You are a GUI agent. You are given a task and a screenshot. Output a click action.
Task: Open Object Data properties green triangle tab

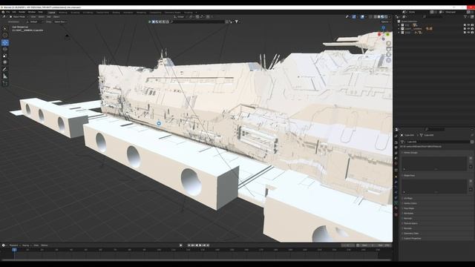(396, 202)
